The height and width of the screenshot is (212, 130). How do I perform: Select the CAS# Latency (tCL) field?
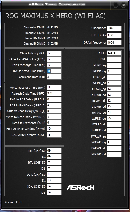(x=54, y=53)
